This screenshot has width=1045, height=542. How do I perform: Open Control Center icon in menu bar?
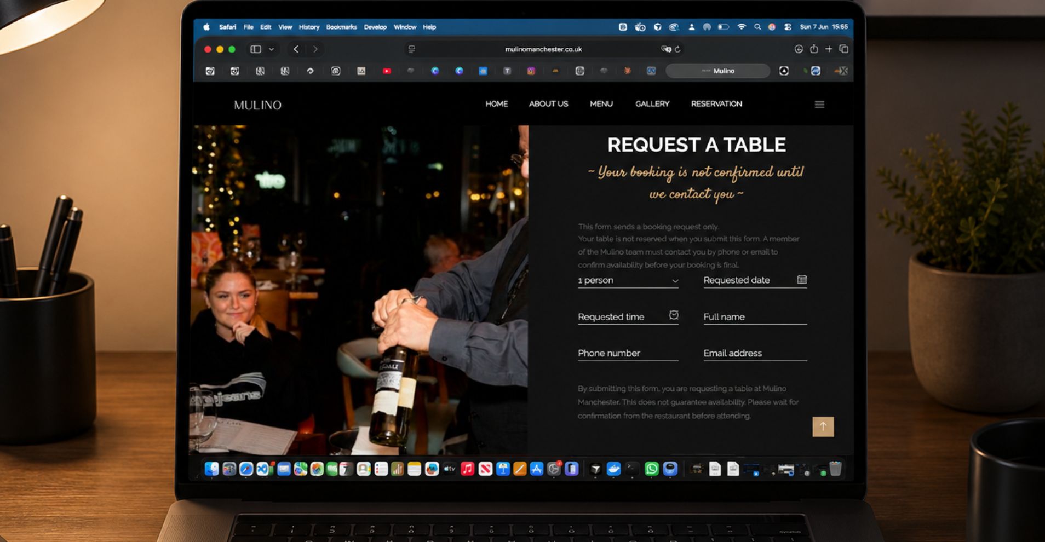pyautogui.click(x=788, y=27)
